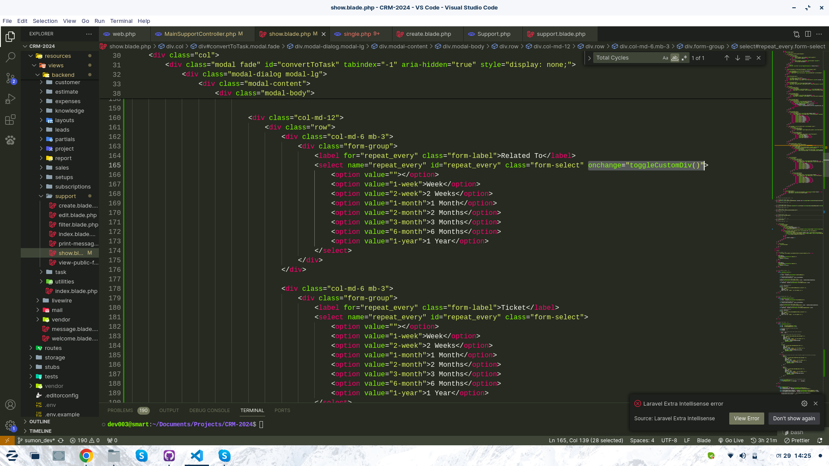The height and width of the screenshot is (466, 829).
Task: Click Prettier in status bar
Action: click(797, 441)
